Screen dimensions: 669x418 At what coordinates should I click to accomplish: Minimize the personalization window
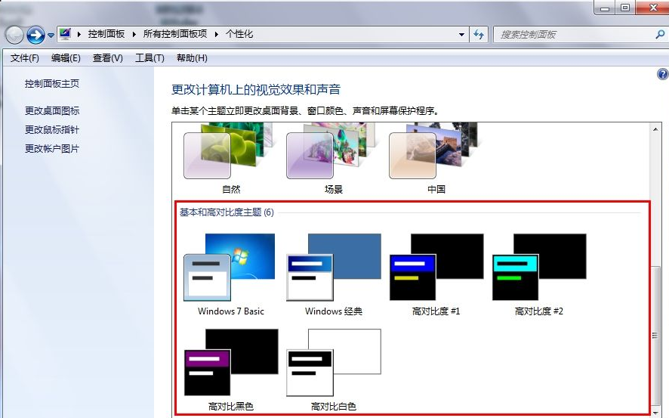pos(605,8)
